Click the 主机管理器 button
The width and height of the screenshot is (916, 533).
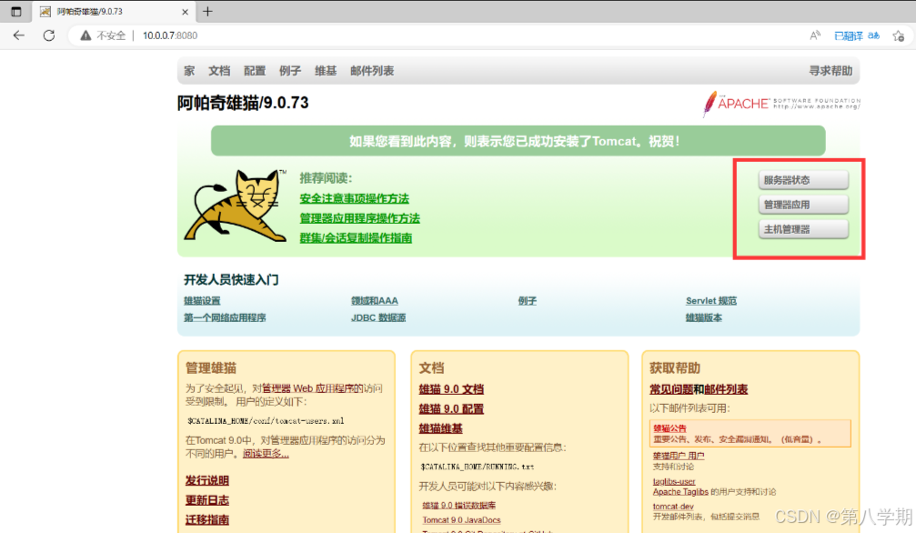pos(803,229)
